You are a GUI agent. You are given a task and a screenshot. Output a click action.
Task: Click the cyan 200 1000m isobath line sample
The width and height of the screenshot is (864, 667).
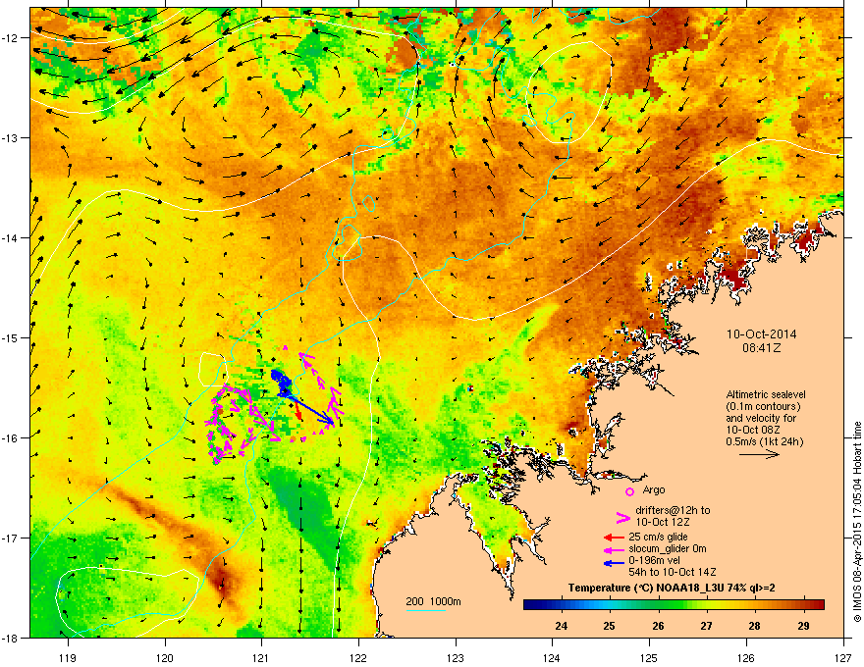click(x=426, y=610)
